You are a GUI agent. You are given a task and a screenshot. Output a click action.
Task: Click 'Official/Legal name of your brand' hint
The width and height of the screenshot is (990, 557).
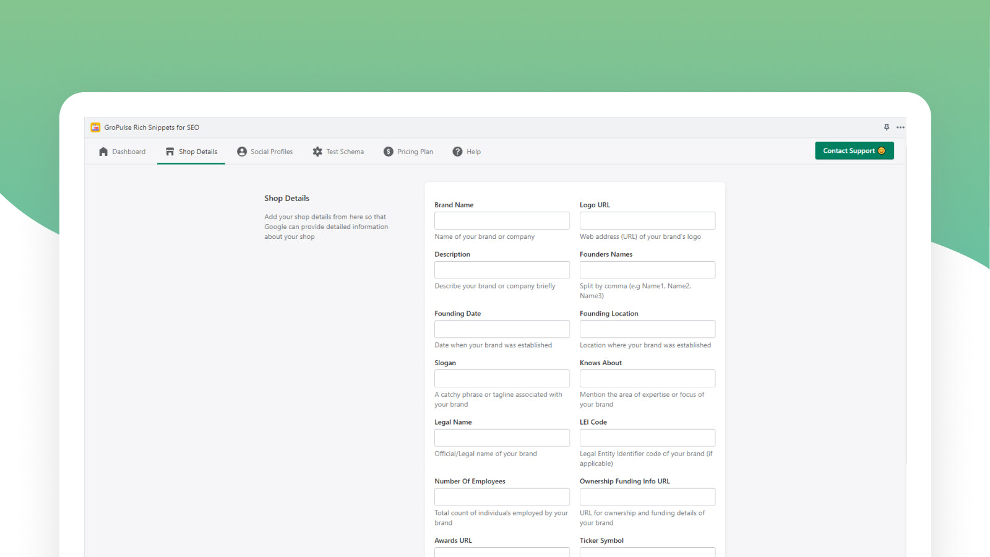[x=486, y=454]
